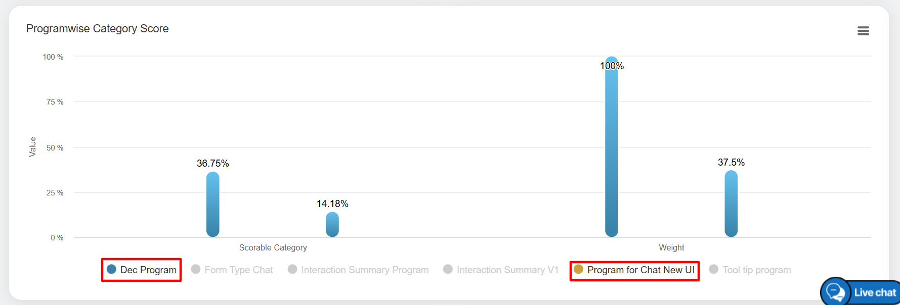Enable the Tool tip program series
Image resolution: width=900 pixels, height=305 pixels.
[756, 270]
